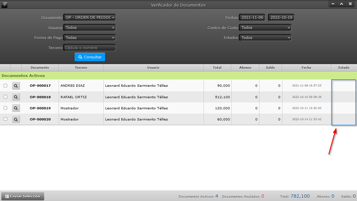
Task: Close the Verificador de Documentos window
Action: click(x=350, y=4)
